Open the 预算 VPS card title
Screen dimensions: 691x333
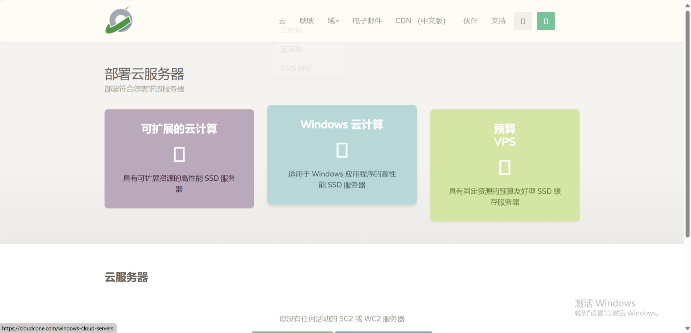click(x=505, y=135)
